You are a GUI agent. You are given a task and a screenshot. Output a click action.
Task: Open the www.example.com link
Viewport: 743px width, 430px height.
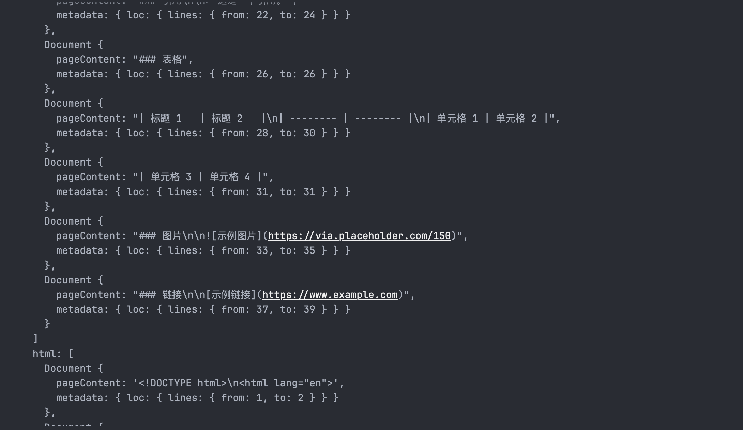330,295
